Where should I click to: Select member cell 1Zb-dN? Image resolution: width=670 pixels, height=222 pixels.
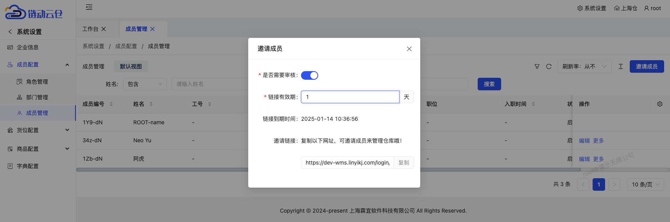click(93, 159)
